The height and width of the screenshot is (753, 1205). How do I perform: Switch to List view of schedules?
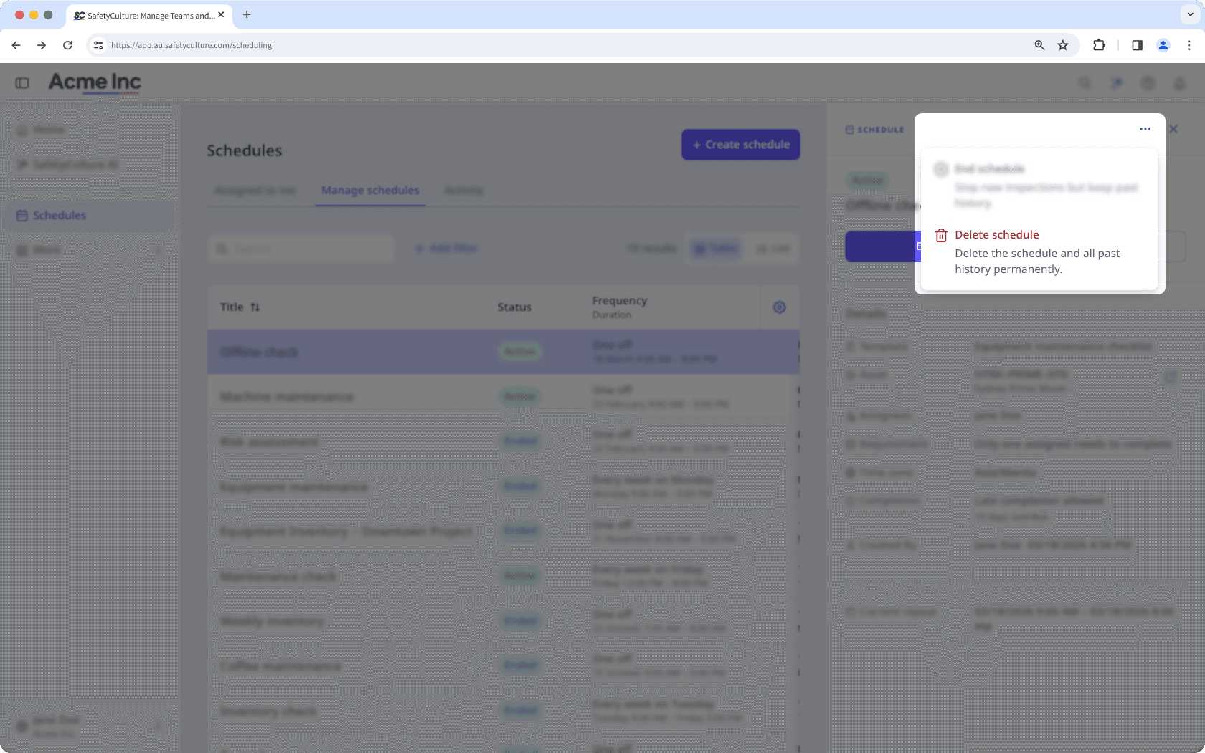pyautogui.click(x=773, y=248)
